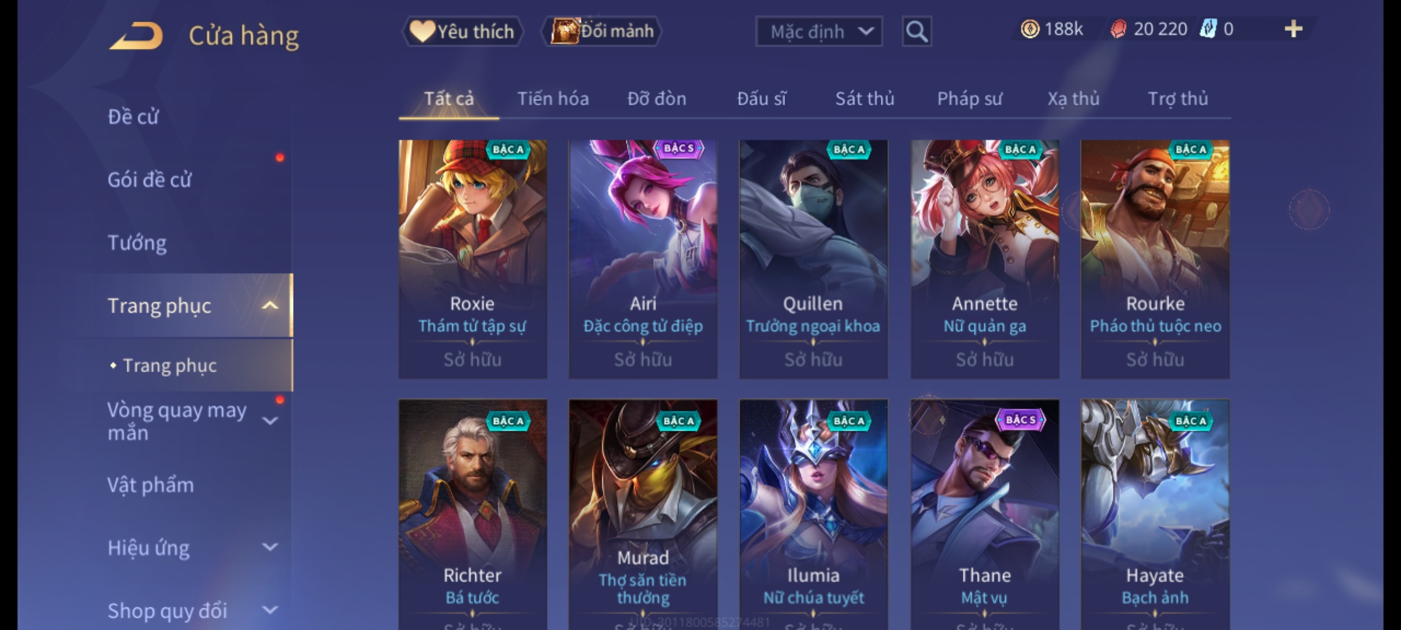
Task: Expand the Vòng quay may mắn section
Action: click(x=270, y=421)
